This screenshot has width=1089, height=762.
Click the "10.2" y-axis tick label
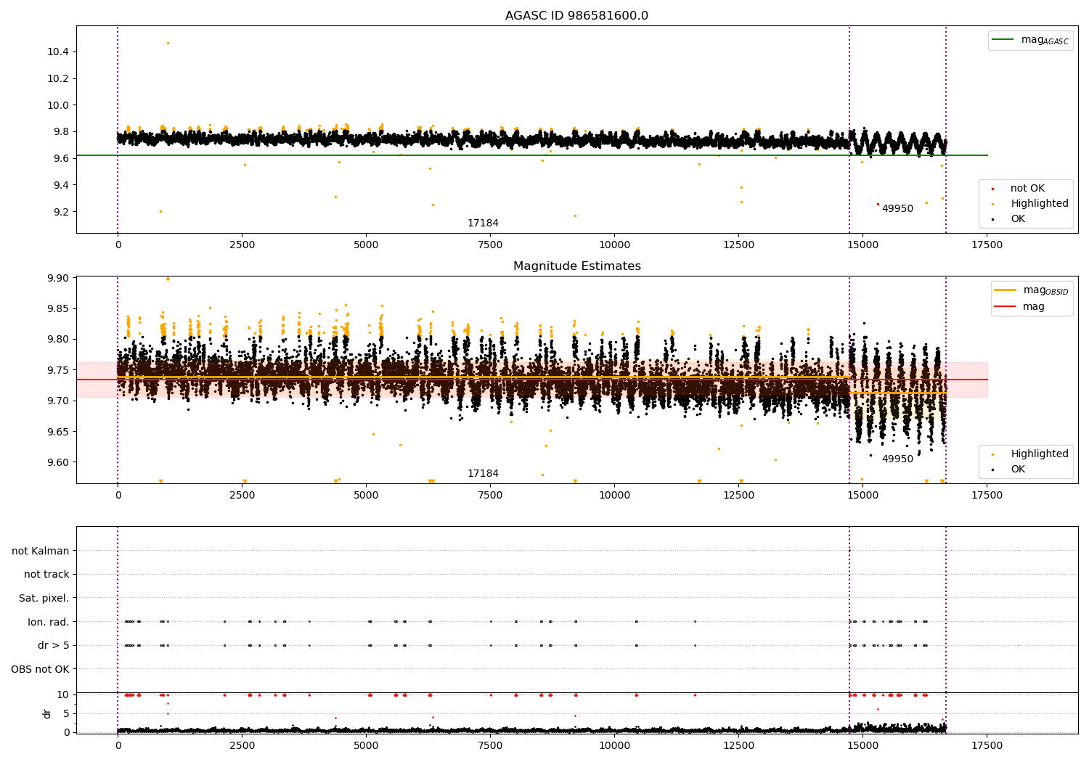(x=58, y=78)
